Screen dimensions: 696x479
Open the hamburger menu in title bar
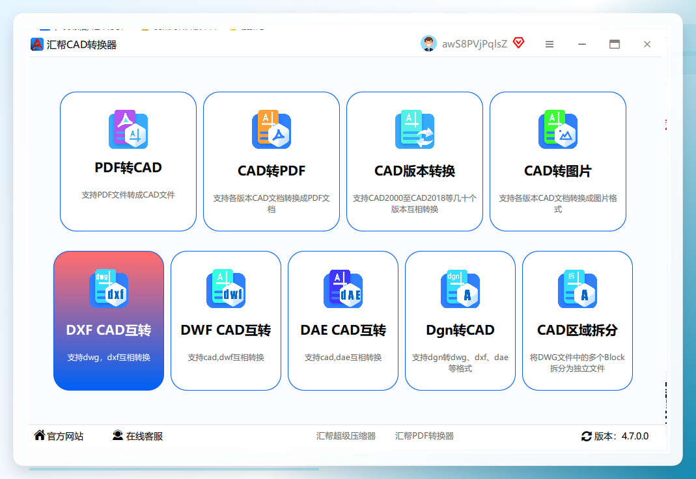click(550, 44)
